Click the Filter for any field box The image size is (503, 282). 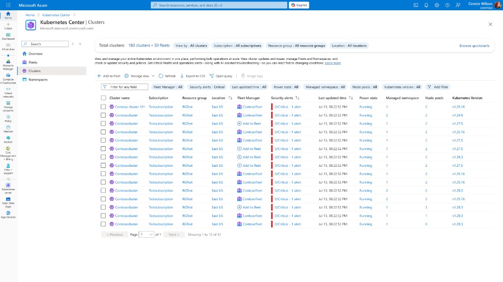124,87
